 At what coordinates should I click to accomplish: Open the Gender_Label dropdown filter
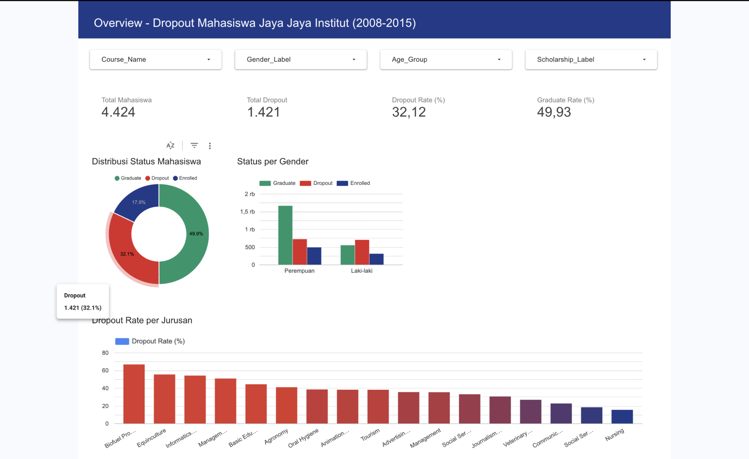tap(301, 60)
